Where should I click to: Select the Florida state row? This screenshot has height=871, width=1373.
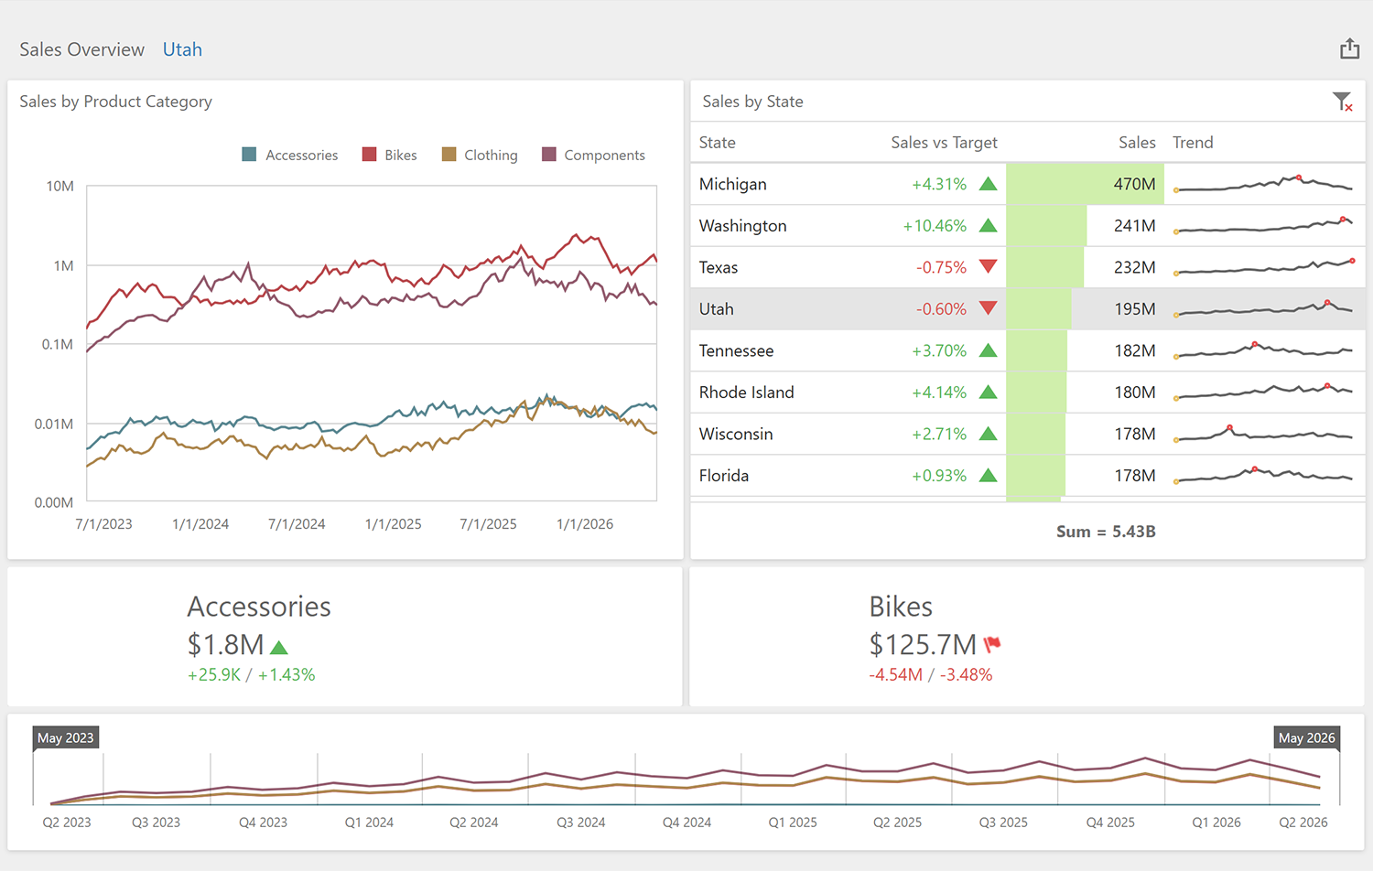click(x=1028, y=475)
